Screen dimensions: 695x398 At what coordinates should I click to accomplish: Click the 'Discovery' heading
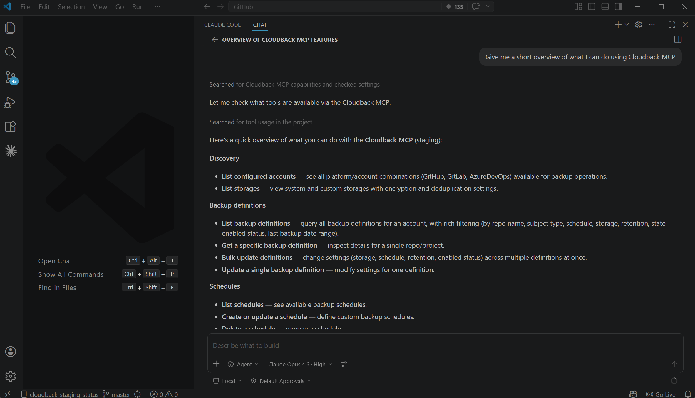[224, 158]
